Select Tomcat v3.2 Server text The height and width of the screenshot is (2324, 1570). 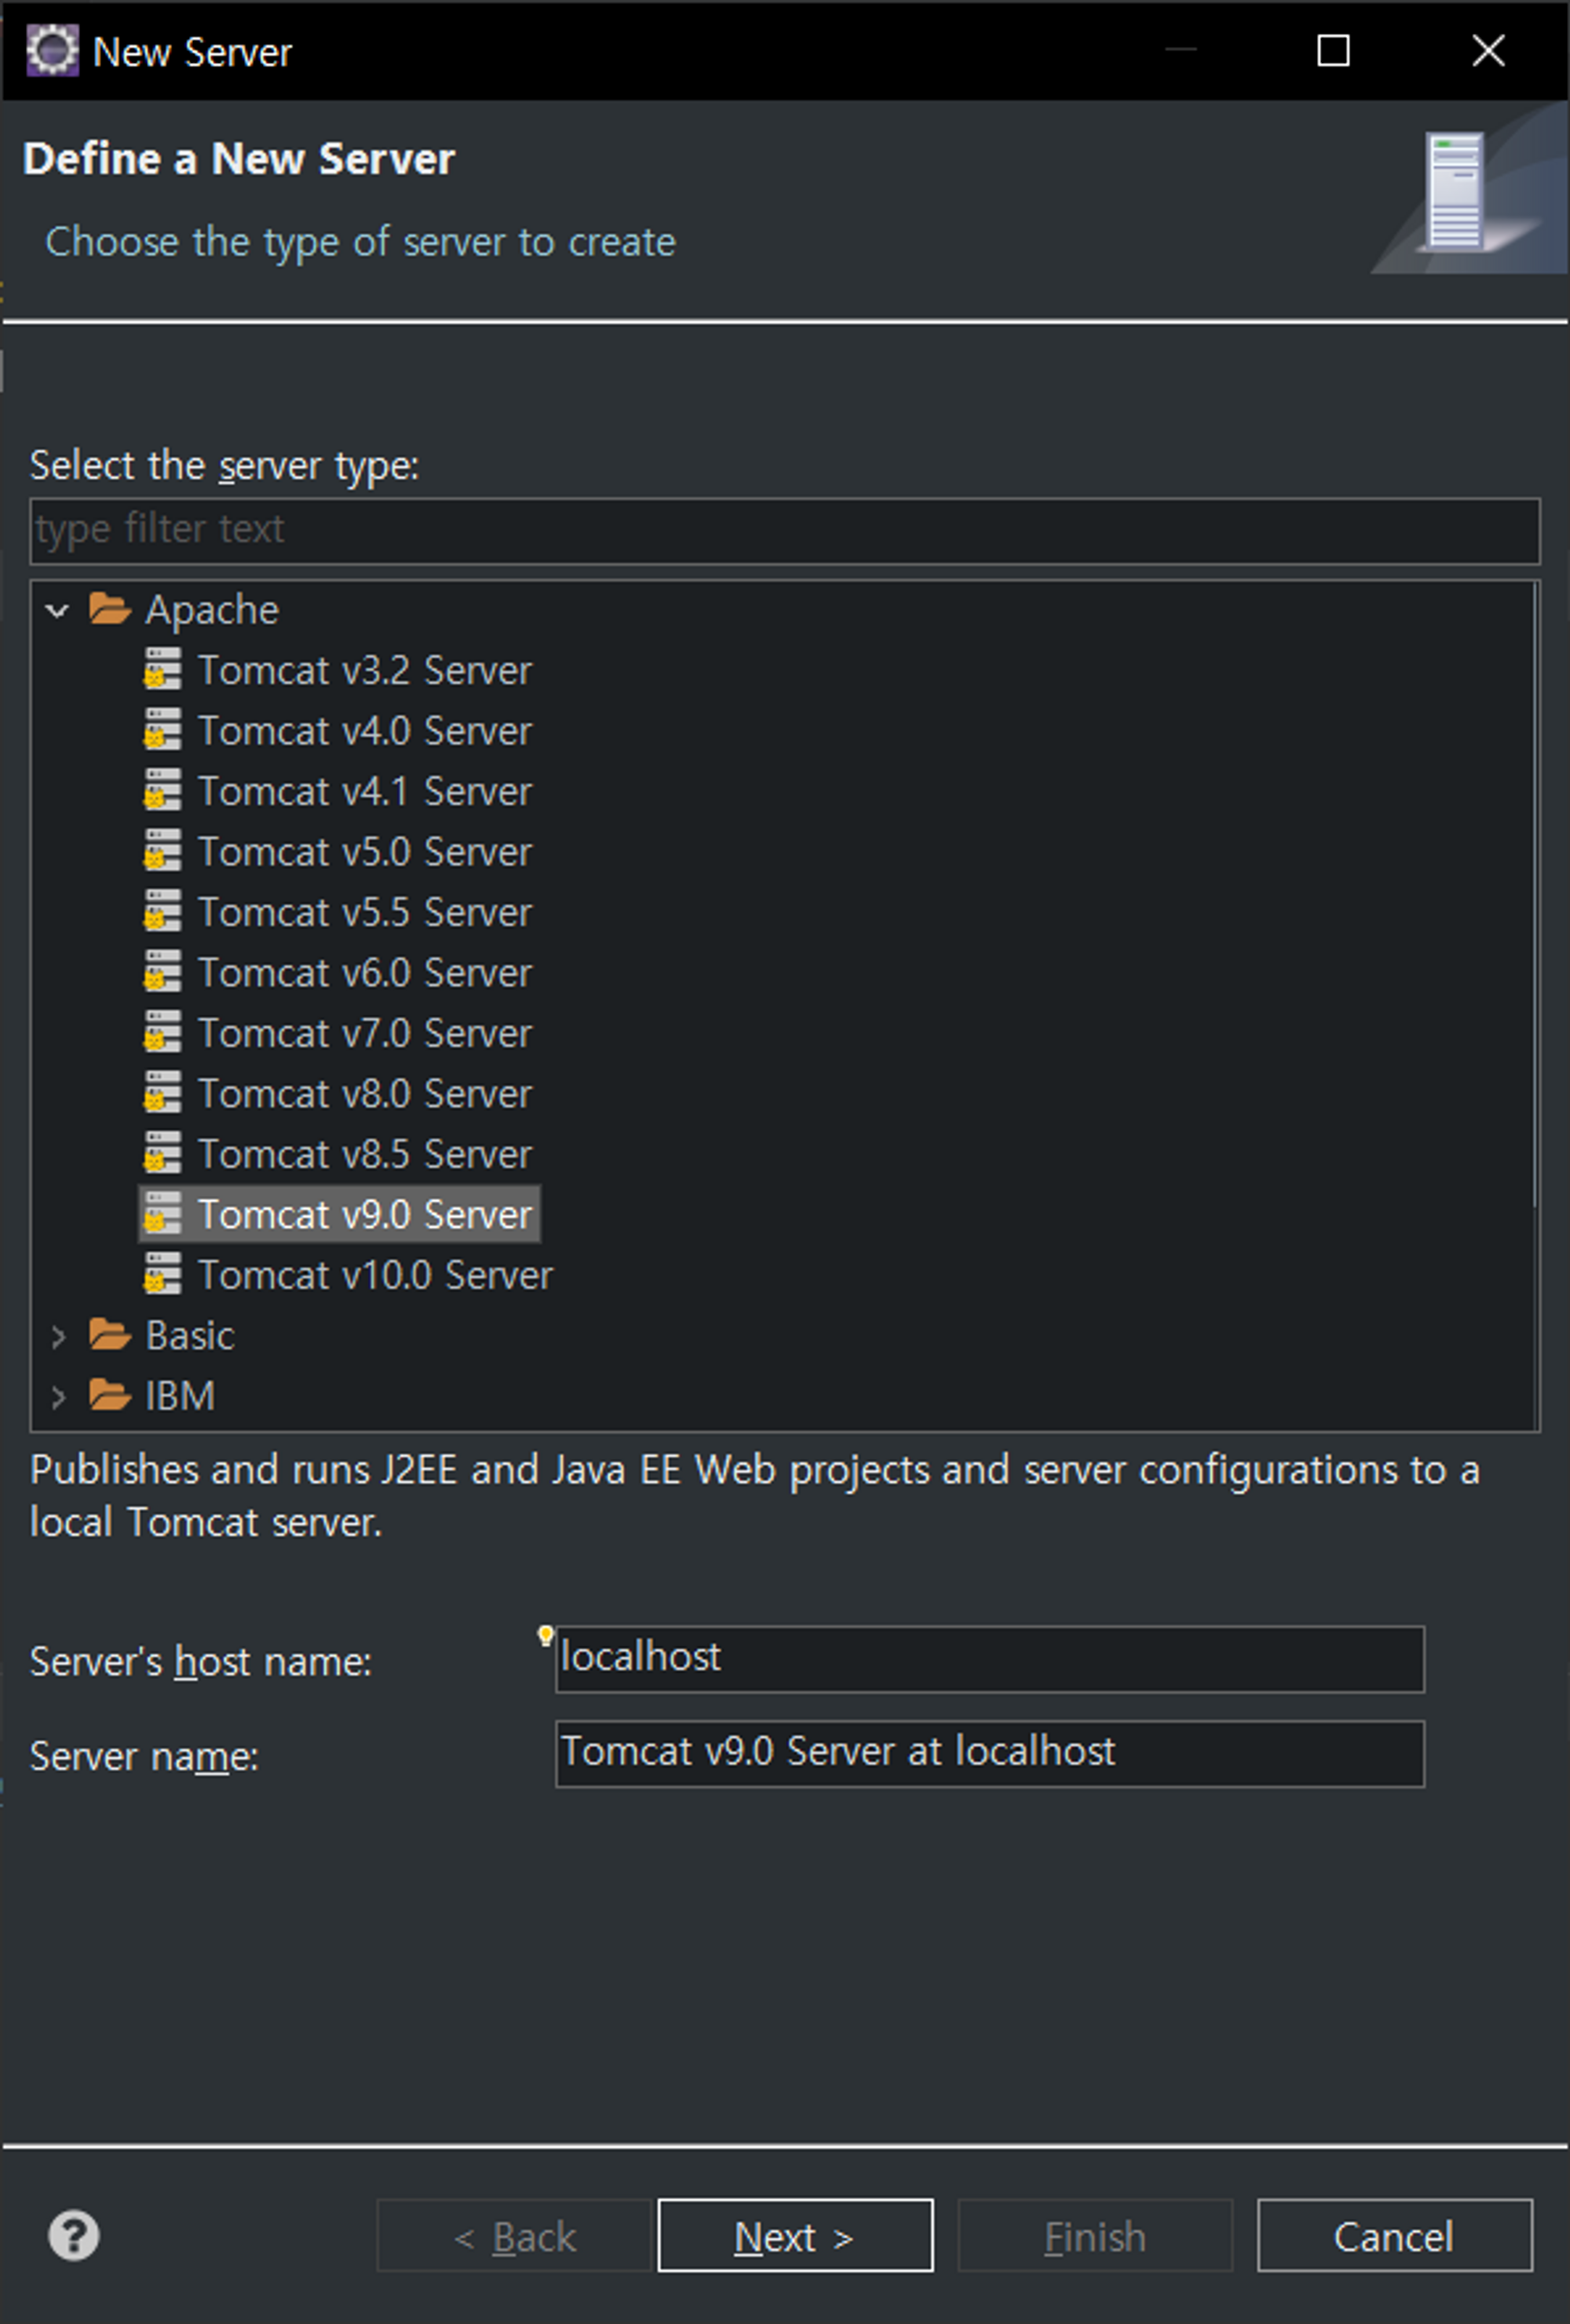coord(365,670)
